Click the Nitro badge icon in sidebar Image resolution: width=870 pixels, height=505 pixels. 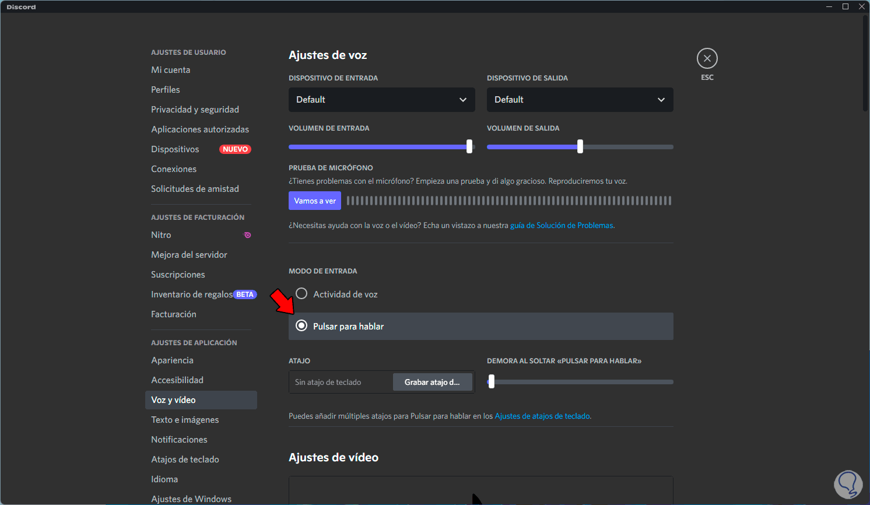coord(247,235)
